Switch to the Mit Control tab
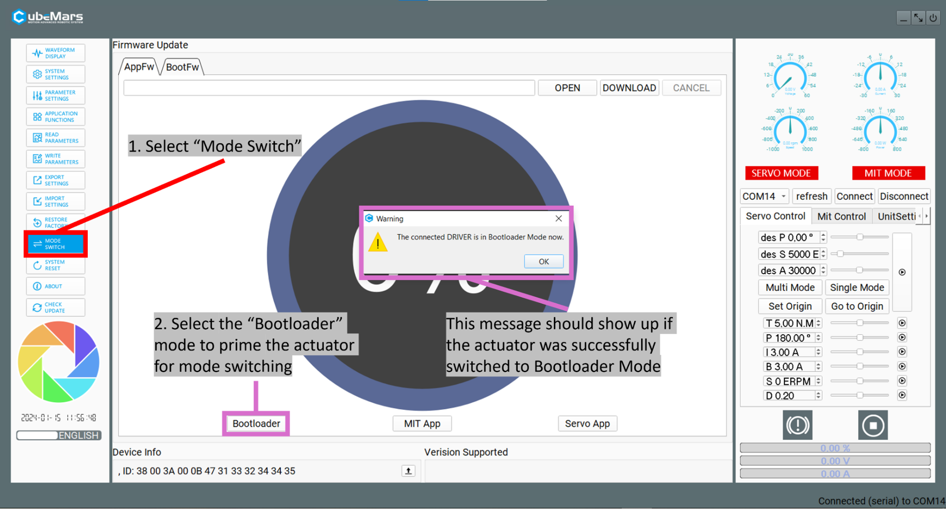 point(841,217)
